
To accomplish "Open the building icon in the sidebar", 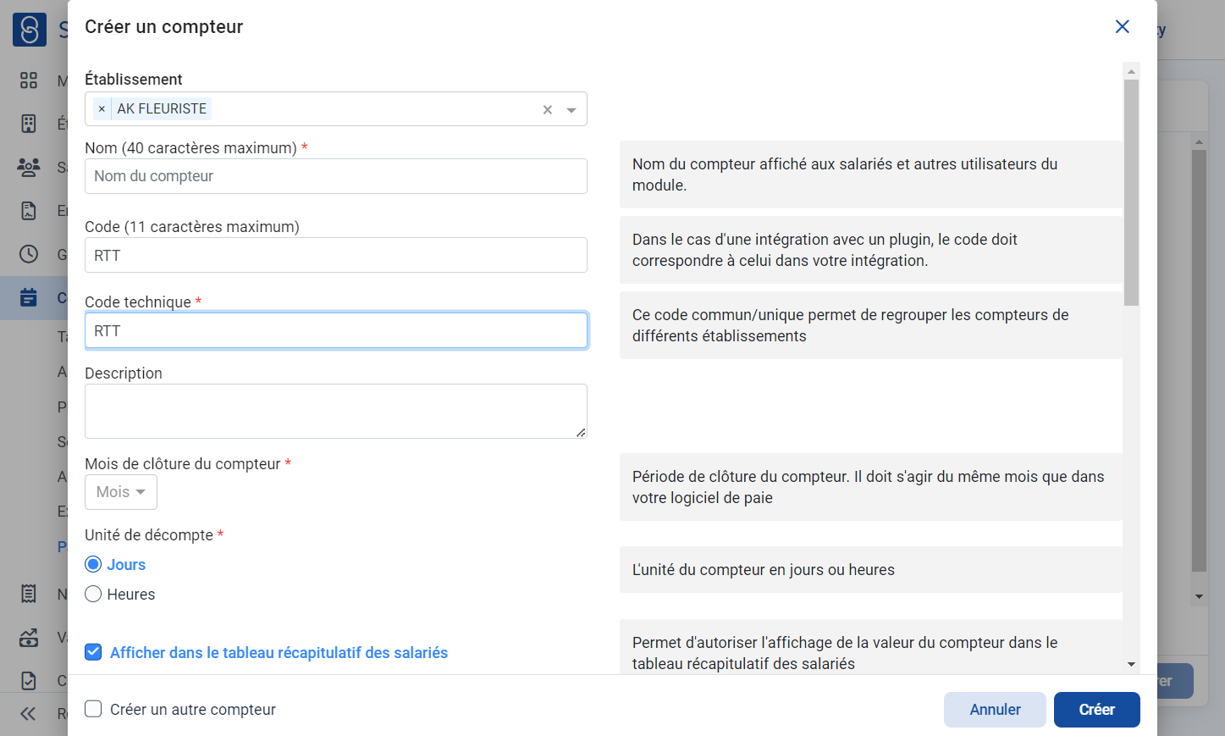I will click(x=29, y=124).
